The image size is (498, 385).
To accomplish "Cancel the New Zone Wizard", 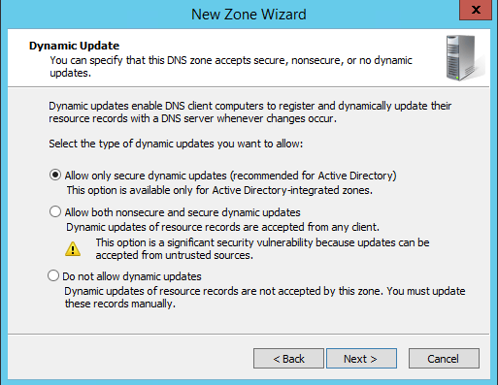I will 444,358.
